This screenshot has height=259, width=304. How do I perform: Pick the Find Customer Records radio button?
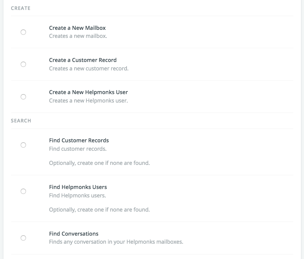point(23,145)
